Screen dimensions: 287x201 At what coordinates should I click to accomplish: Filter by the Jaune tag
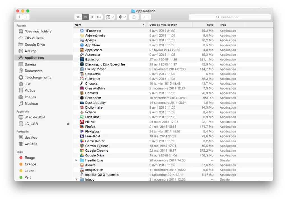(43, 171)
